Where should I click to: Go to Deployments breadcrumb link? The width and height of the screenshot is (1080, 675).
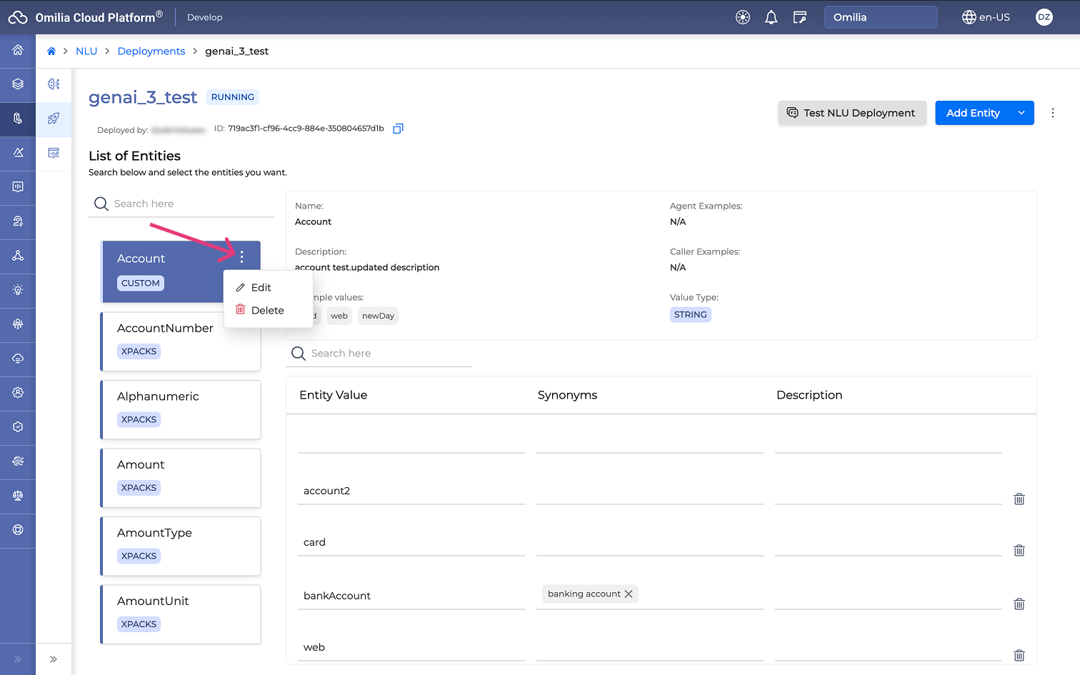pos(151,51)
